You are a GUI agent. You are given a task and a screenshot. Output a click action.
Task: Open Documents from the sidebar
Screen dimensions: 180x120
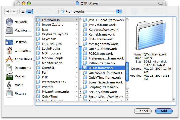18,68
